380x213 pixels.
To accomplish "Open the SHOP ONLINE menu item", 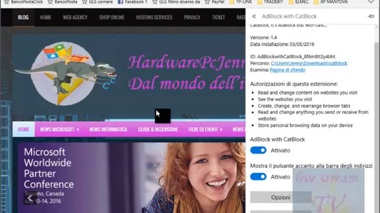I will pyautogui.click(x=112, y=17).
